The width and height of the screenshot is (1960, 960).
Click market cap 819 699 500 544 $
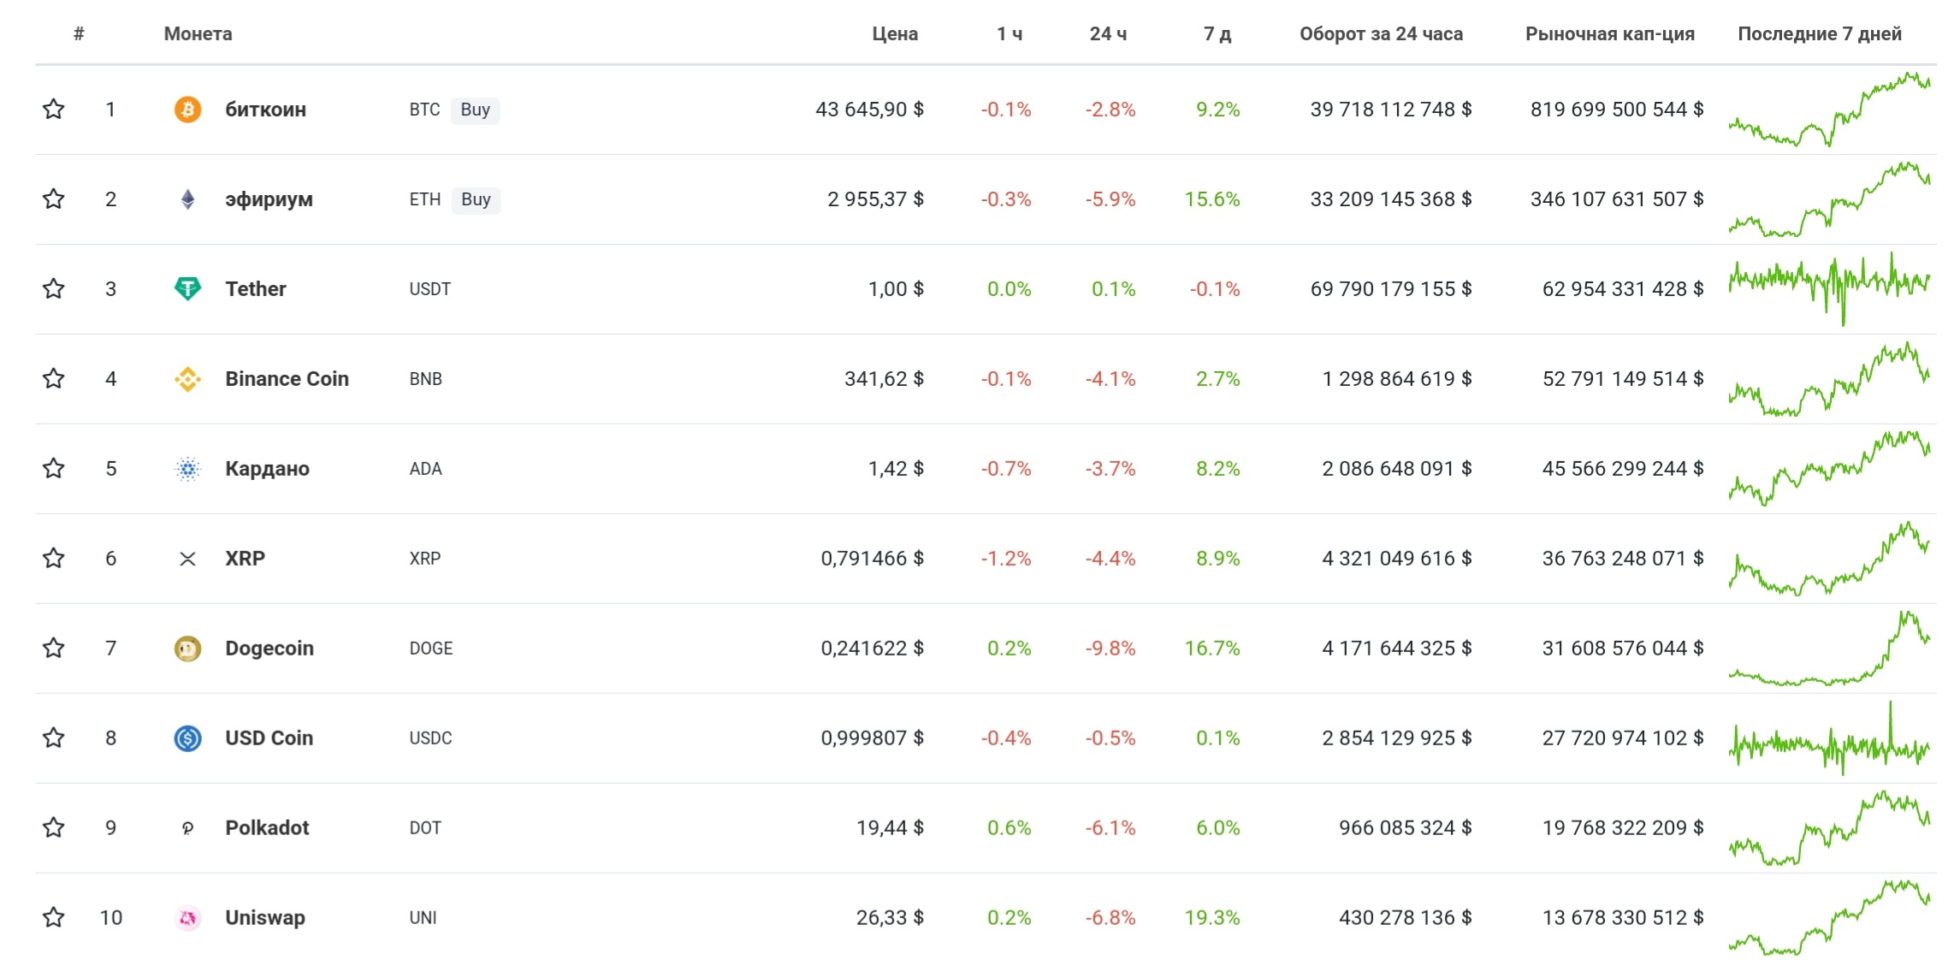tap(1617, 110)
